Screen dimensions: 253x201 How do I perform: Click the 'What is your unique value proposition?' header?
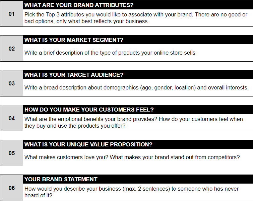coord(138,144)
